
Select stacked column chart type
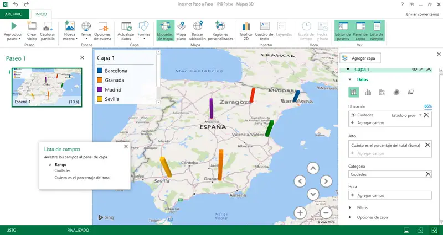[353, 92]
